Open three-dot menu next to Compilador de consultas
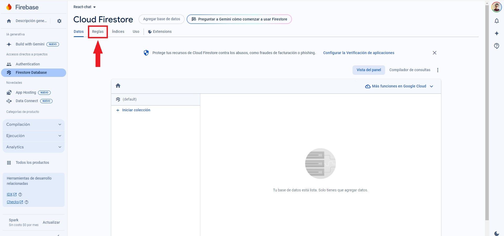This screenshot has height=236, width=504. point(438,70)
